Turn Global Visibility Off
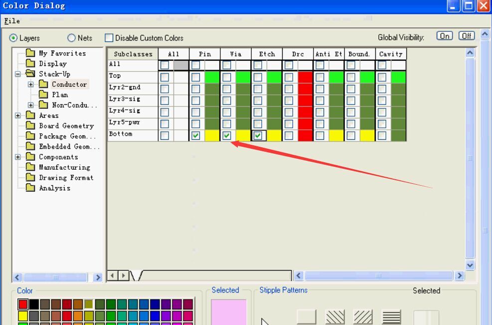Image resolution: width=492 pixels, height=325 pixels. tap(467, 36)
